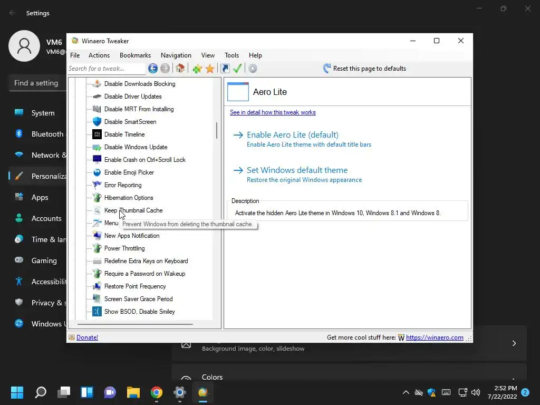Image resolution: width=540 pixels, height=405 pixels.
Task: Launch Google Chrome from taskbar
Action: pyautogui.click(x=156, y=392)
